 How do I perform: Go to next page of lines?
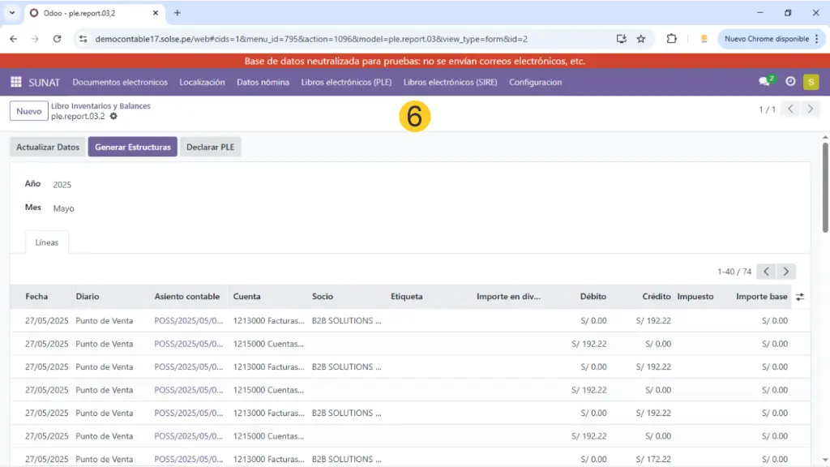click(x=785, y=272)
